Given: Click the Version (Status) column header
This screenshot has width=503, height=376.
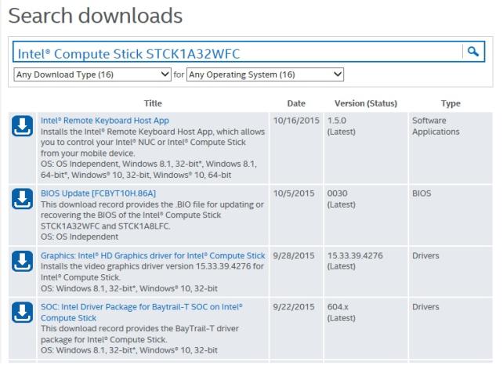Looking at the screenshot, I should pyautogui.click(x=366, y=103).
